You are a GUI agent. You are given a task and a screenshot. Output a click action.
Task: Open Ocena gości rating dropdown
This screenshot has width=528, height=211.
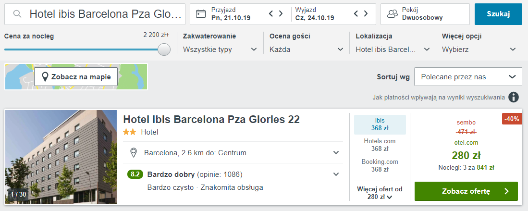click(307, 50)
